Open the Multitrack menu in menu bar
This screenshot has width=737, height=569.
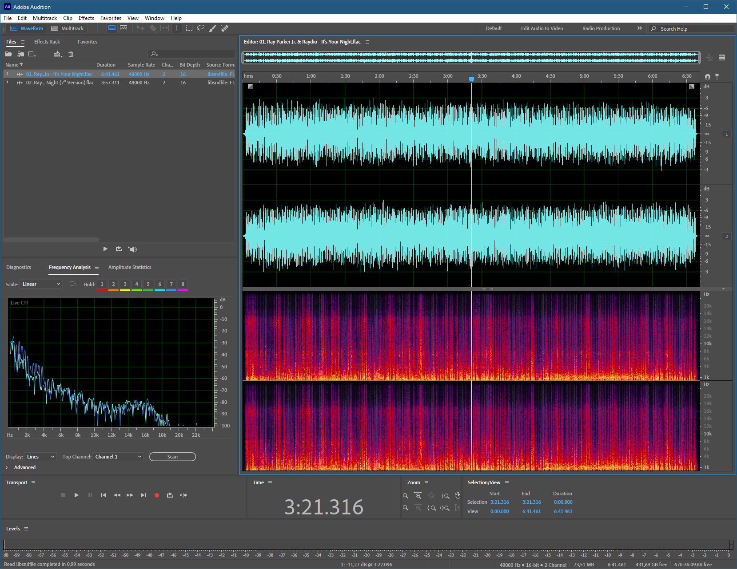click(x=45, y=18)
